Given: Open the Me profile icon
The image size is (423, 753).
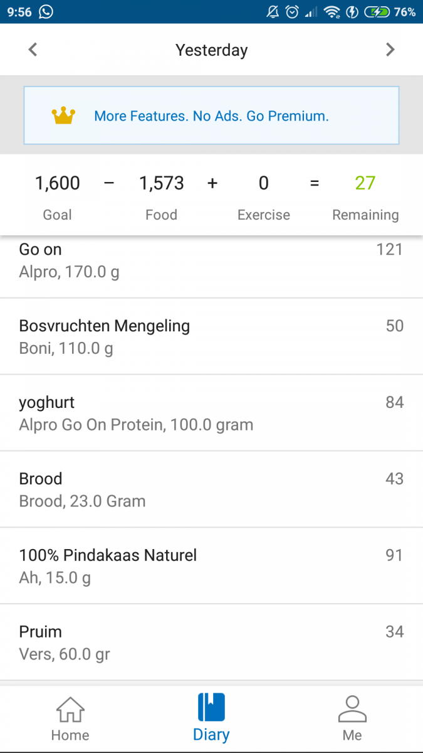Looking at the screenshot, I should click(x=352, y=708).
